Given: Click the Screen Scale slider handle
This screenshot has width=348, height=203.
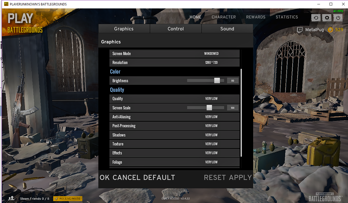Looking at the screenshot, I should click(209, 108).
